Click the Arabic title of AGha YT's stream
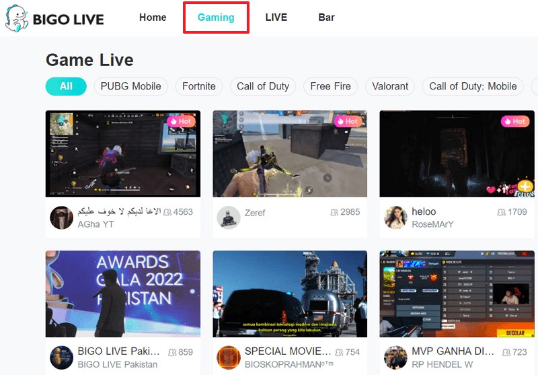Viewport: 538px width, 375px height. (x=119, y=211)
